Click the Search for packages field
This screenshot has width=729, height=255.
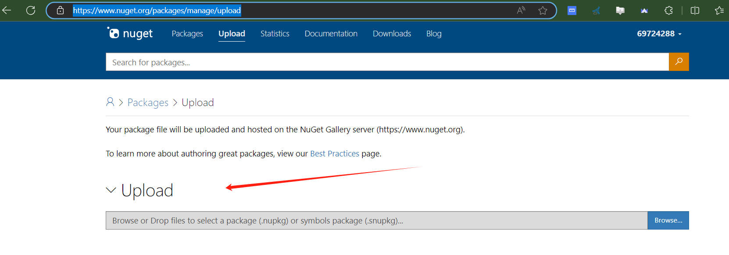point(386,62)
